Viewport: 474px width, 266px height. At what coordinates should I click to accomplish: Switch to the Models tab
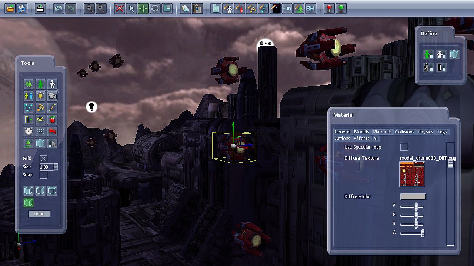coord(361,132)
